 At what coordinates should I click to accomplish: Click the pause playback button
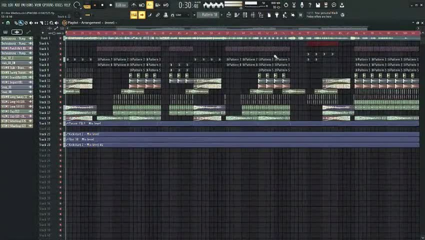[x=95, y=5]
